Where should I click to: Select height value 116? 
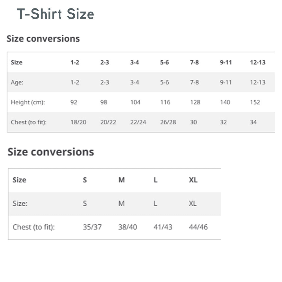(x=165, y=102)
